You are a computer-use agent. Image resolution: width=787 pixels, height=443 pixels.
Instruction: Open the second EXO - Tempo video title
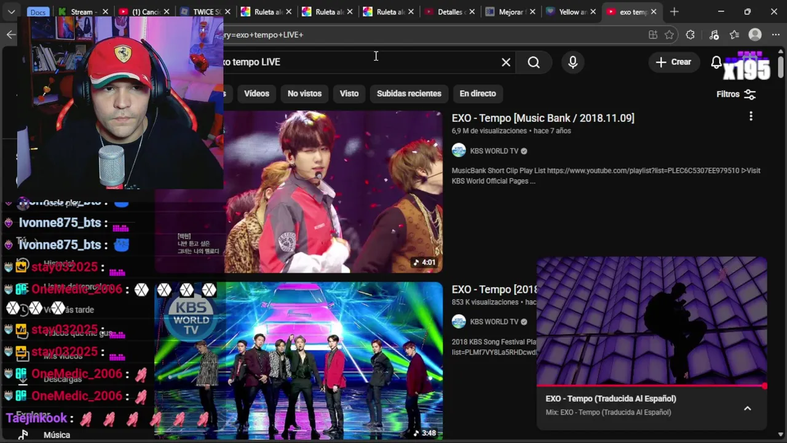tap(494, 289)
